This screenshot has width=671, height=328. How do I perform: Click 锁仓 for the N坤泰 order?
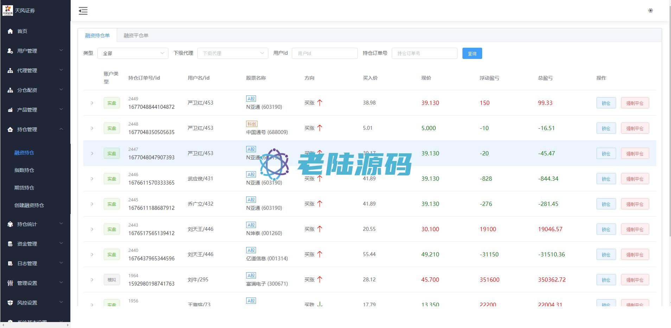[x=606, y=229]
